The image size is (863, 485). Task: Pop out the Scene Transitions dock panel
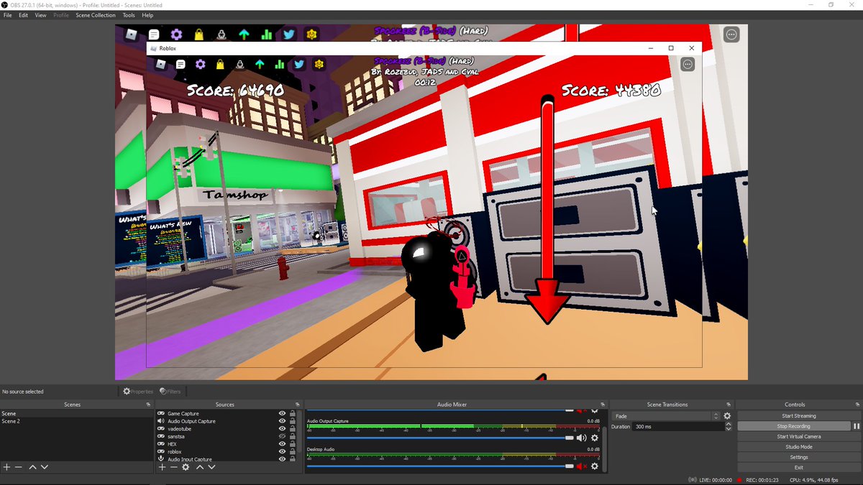pos(729,405)
